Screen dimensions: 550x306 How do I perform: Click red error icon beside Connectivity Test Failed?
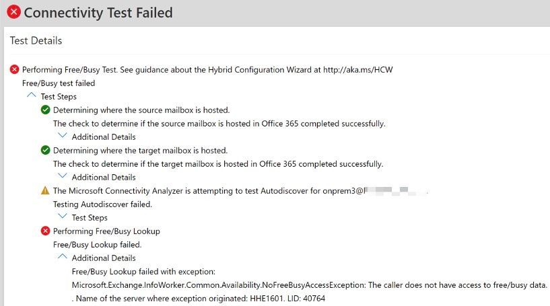coord(13,12)
